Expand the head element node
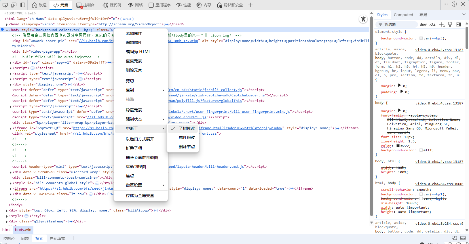This screenshot has height=244, width=469. click(x=7, y=24)
